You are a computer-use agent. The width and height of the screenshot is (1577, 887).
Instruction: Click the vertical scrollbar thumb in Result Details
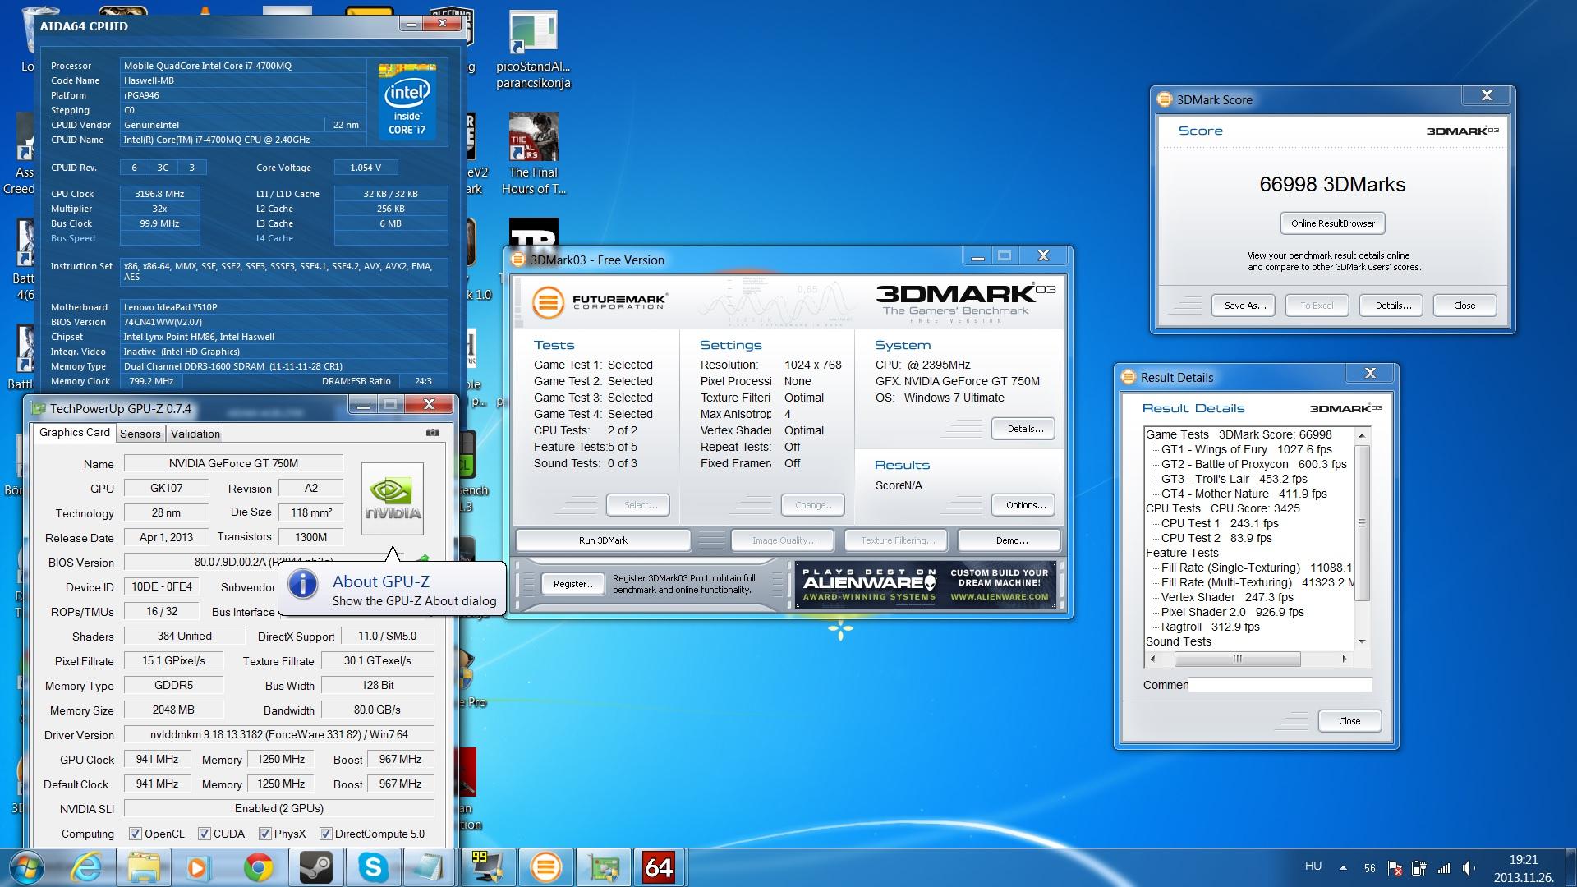pyautogui.click(x=1362, y=523)
